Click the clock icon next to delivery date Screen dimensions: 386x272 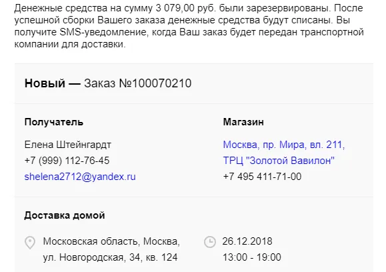tap(210, 242)
